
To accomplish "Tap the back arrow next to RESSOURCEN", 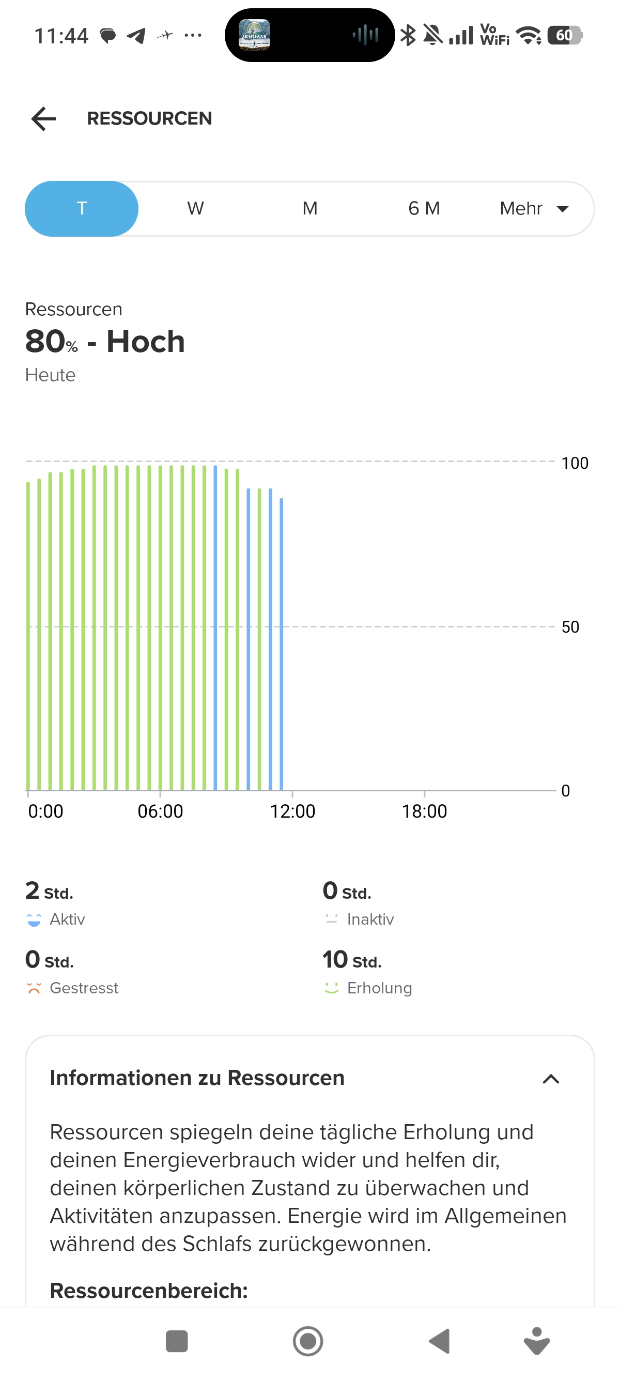I will click(x=44, y=118).
